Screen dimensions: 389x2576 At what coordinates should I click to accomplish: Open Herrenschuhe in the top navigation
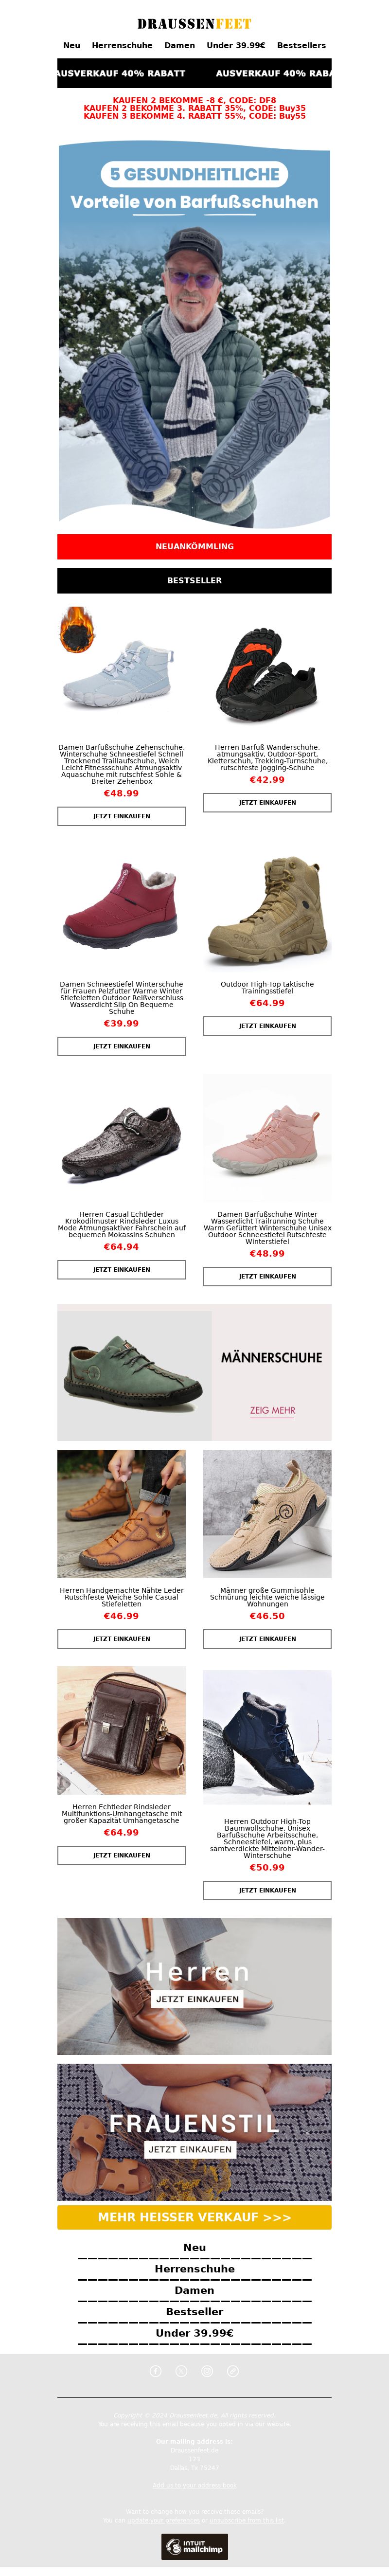point(122,45)
